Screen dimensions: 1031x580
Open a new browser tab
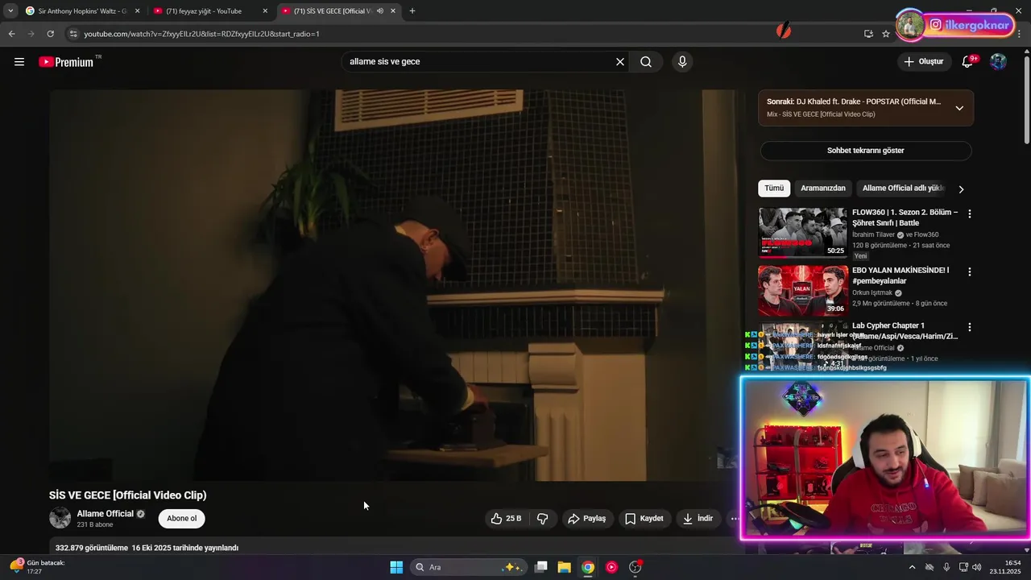tap(412, 11)
